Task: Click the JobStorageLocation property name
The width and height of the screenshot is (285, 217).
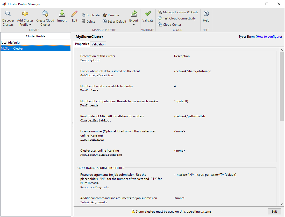Action: (97, 75)
